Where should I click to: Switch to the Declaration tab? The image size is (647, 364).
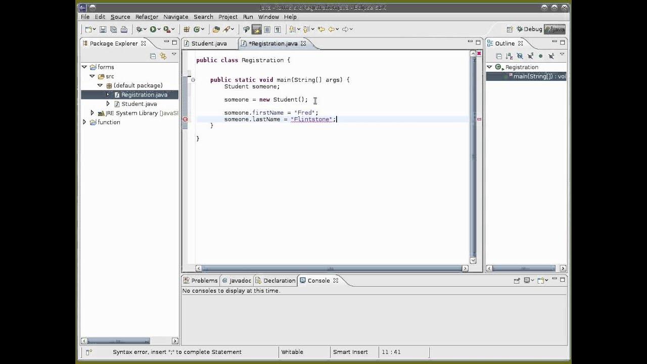[x=275, y=281]
